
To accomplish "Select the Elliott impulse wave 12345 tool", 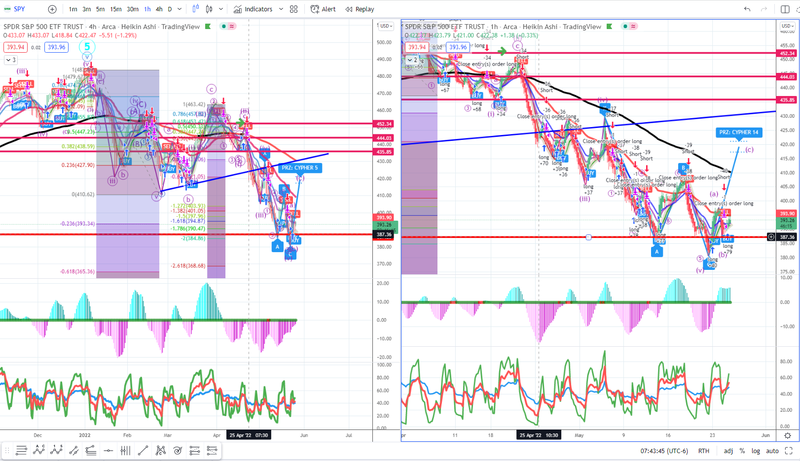I will click(57, 450).
